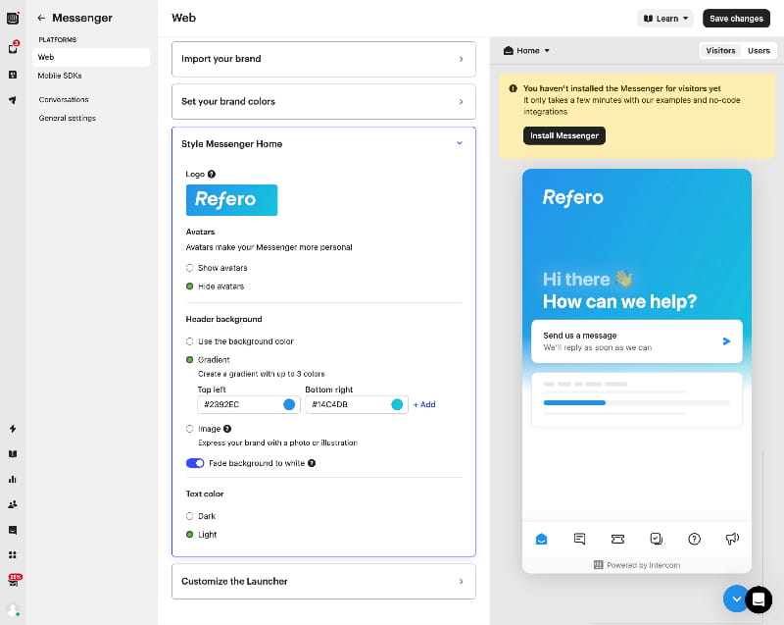Select the News megaphone icon in preview
The image size is (784, 625).
(x=732, y=539)
